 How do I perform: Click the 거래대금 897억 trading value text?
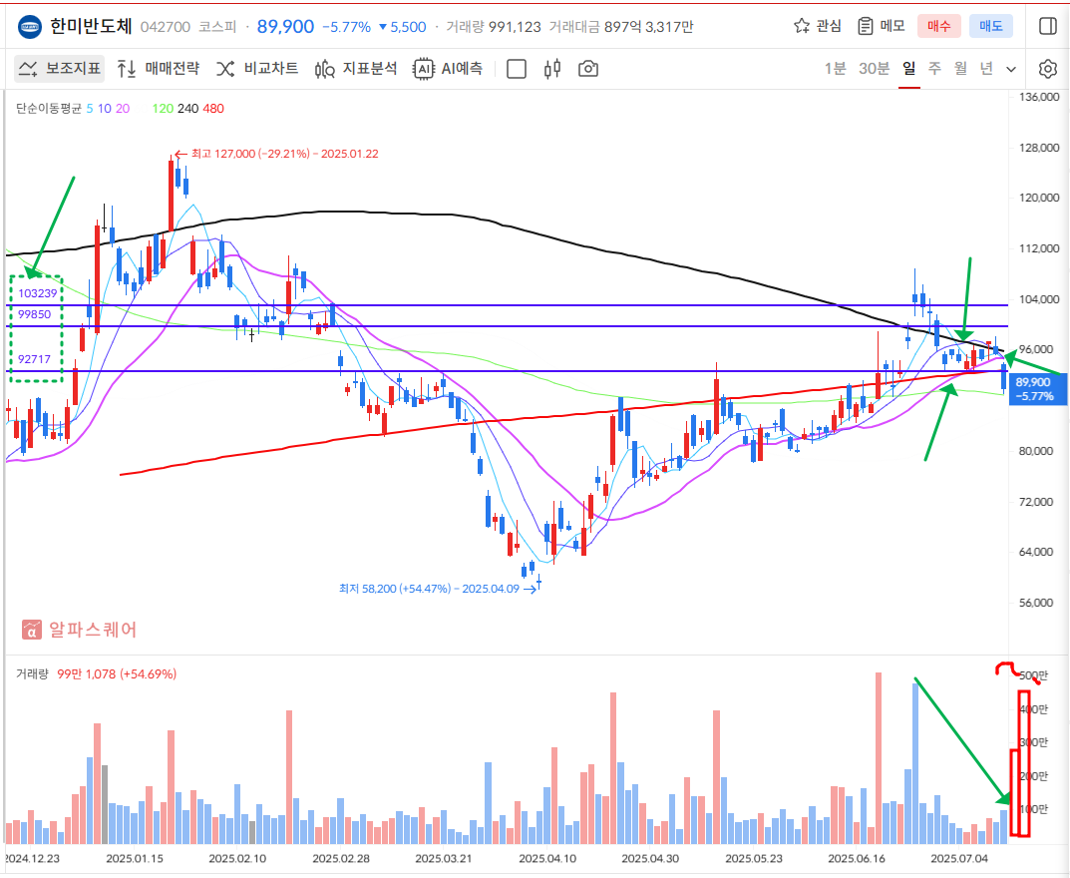point(621,27)
